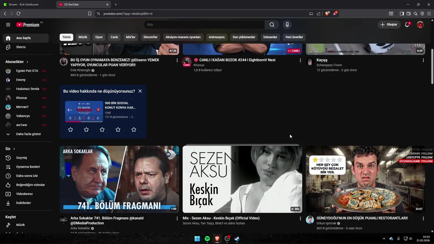Screen dimensions: 434x244
Task: Open Spotify from the taskbar
Action: [207, 239]
